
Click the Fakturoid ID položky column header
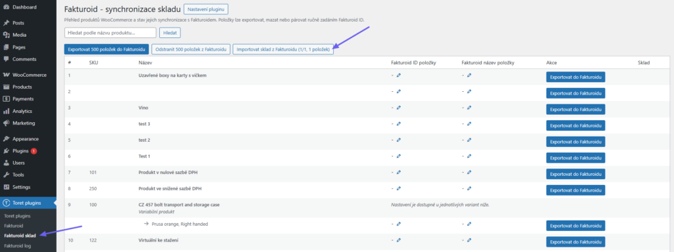(413, 62)
